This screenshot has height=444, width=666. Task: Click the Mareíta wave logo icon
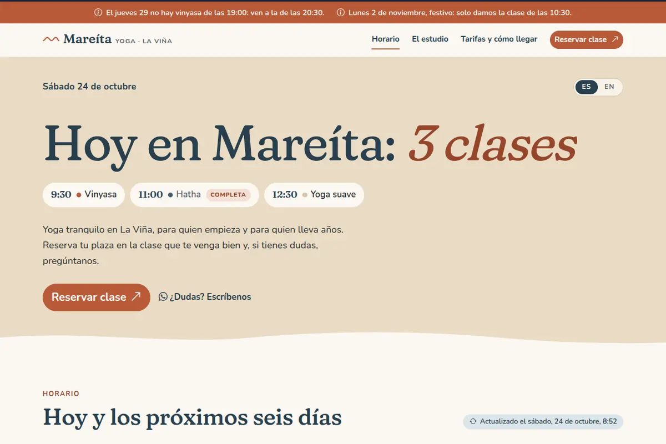point(51,39)
